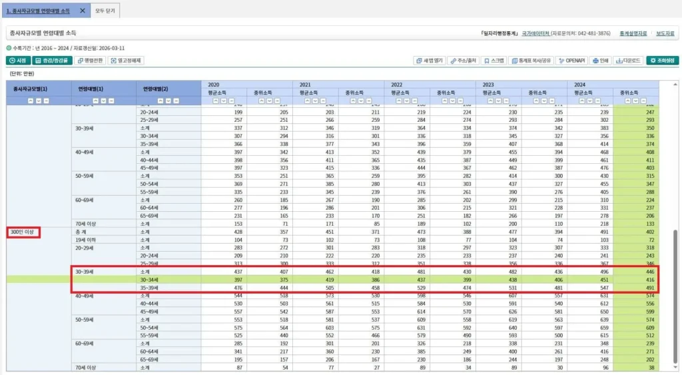Open the OPENAPI option
The image size is (682, 375).
[x=572, y=61]
